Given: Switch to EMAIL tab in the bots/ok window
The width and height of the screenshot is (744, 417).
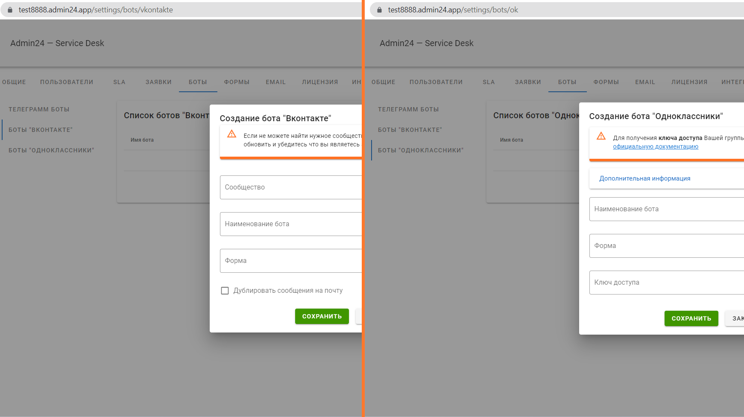Looking at the screenshot, I should coord(645,82).
